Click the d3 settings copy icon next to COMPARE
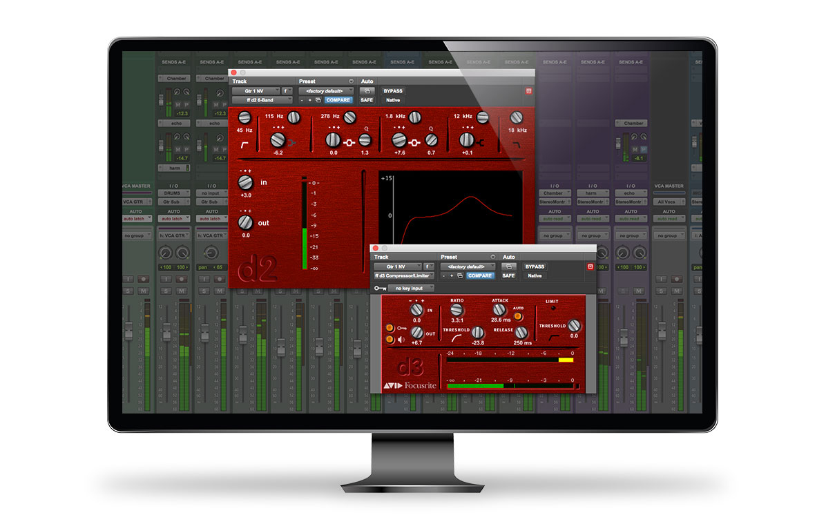826x524 pixels. 460,276
